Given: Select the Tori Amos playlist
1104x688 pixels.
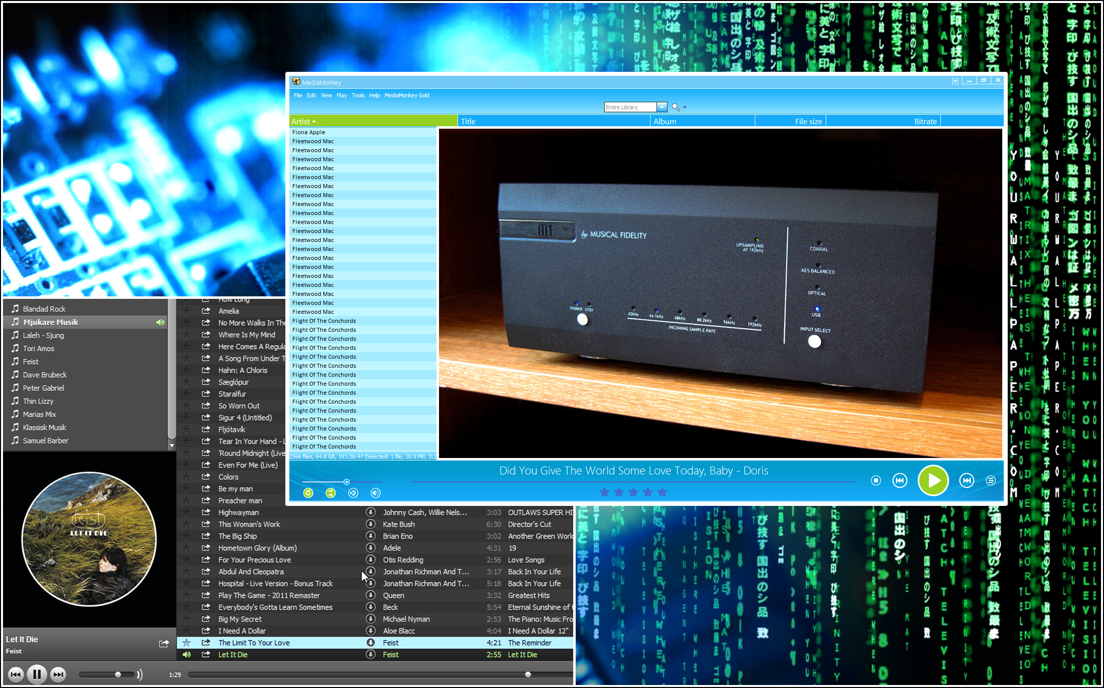Looking at the screenshot, I should [38, 349].
